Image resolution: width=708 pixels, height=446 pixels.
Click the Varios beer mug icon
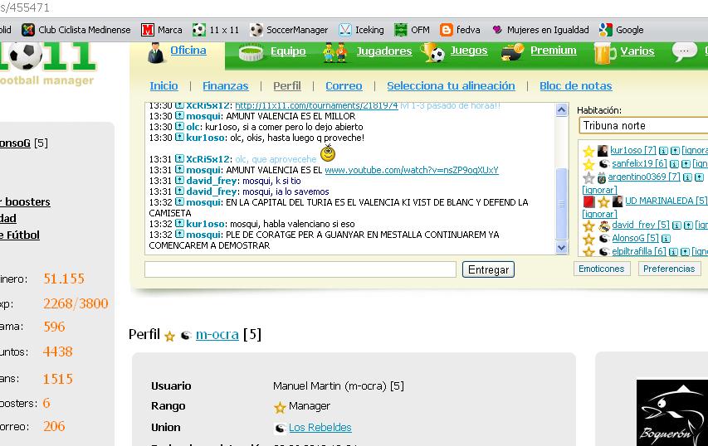[x=603, y=53]
